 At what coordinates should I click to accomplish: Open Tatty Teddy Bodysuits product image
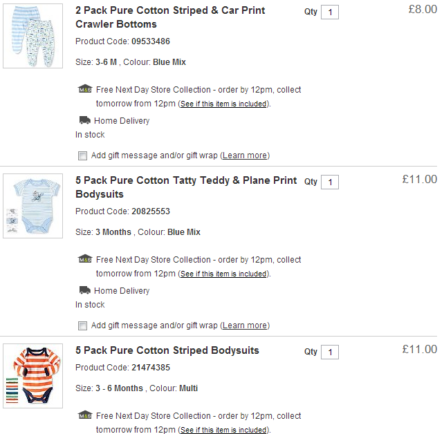pyautogui.click(x=33, y=206)
